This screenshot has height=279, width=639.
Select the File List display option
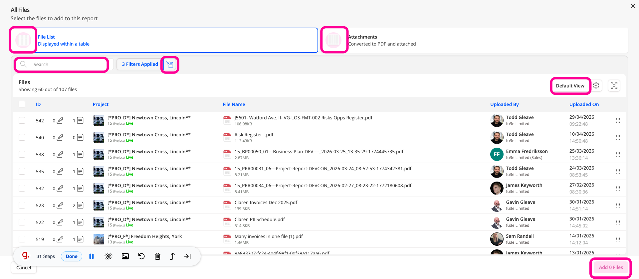(x=164, y=40)
